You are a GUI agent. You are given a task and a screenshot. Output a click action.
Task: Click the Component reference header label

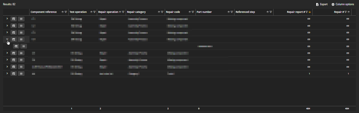[44, 12]
